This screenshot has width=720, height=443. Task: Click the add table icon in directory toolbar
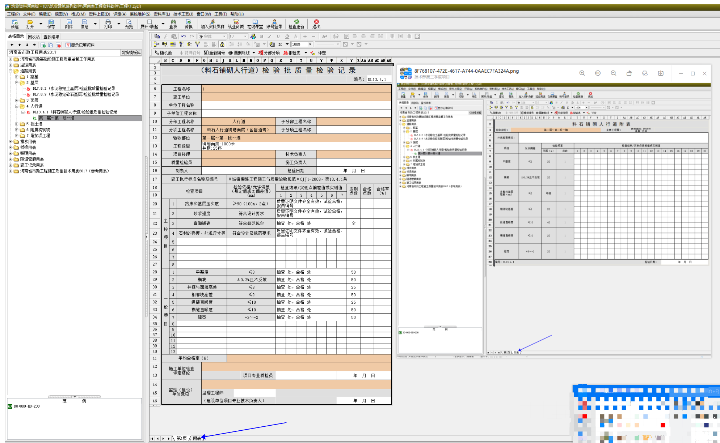43,45
